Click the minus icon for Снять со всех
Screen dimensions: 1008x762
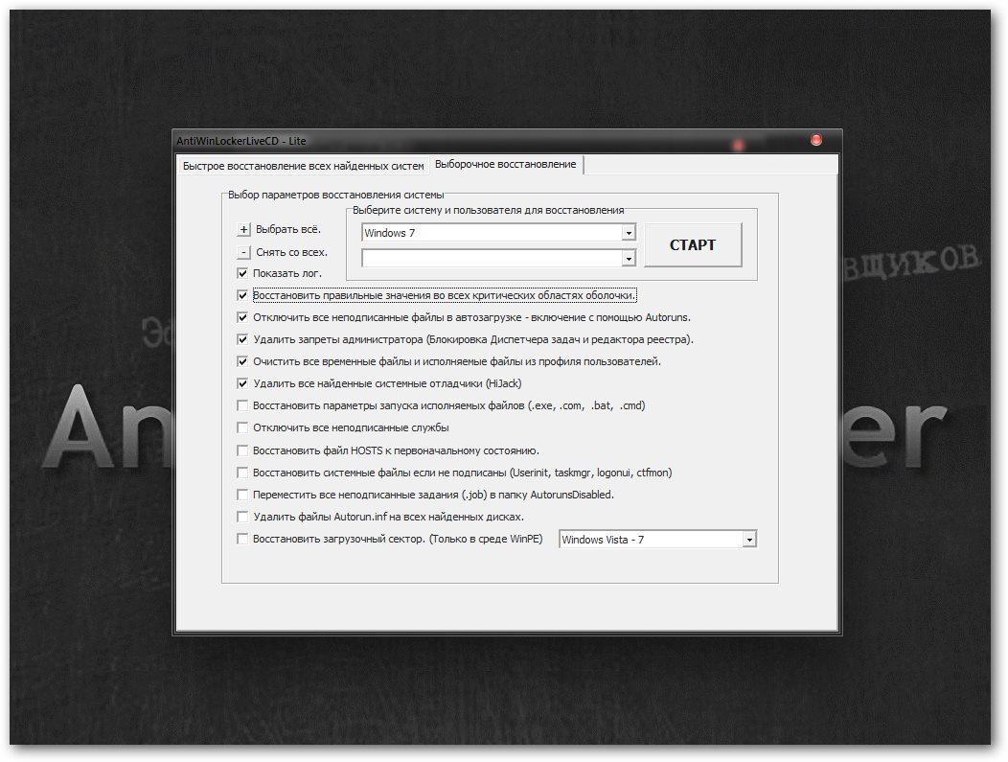click(x=243, y=253)
